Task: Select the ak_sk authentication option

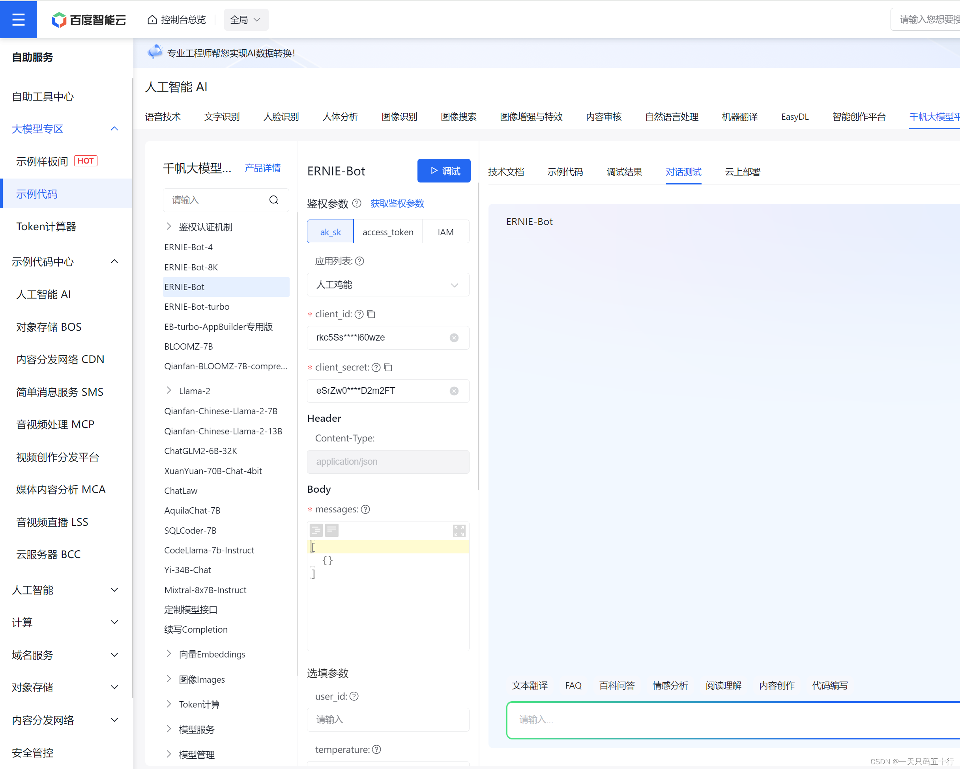Action: point(330,232)
